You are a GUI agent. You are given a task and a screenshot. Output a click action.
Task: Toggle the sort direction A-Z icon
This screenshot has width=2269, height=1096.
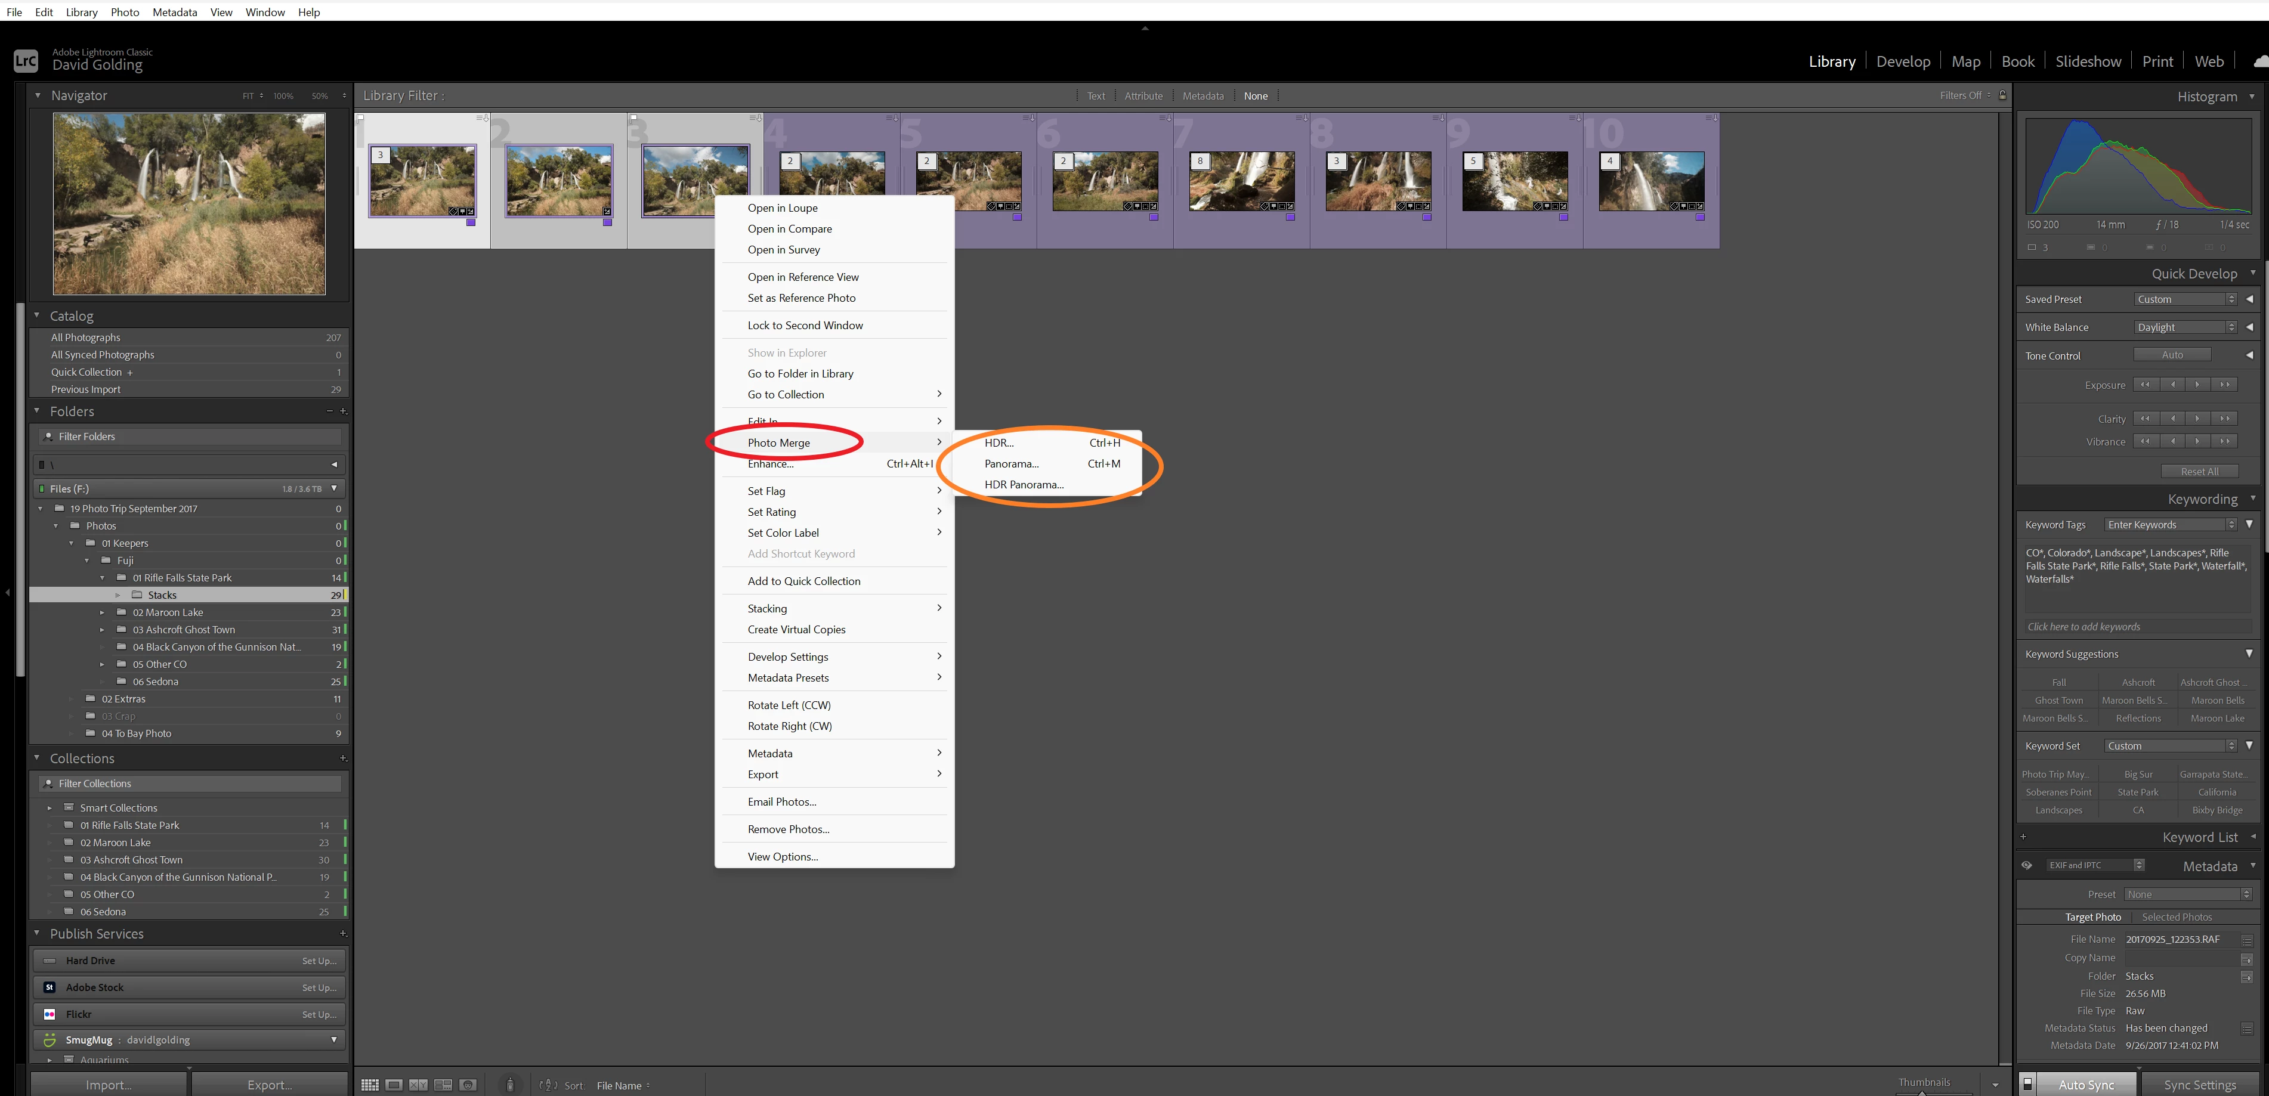tap(548, 1085)
